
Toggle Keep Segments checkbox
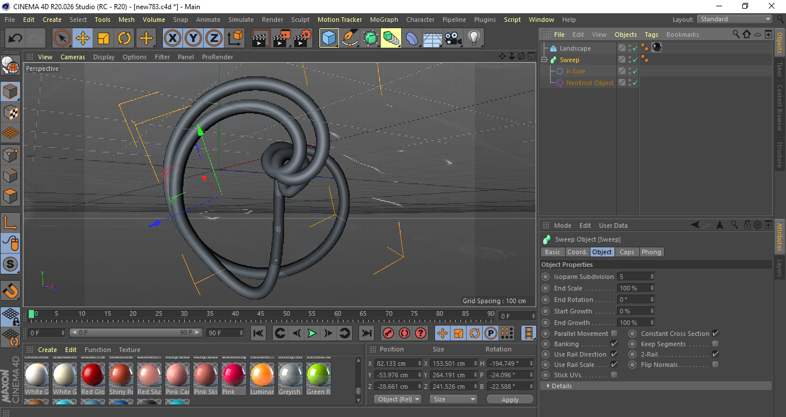point(715,344)
